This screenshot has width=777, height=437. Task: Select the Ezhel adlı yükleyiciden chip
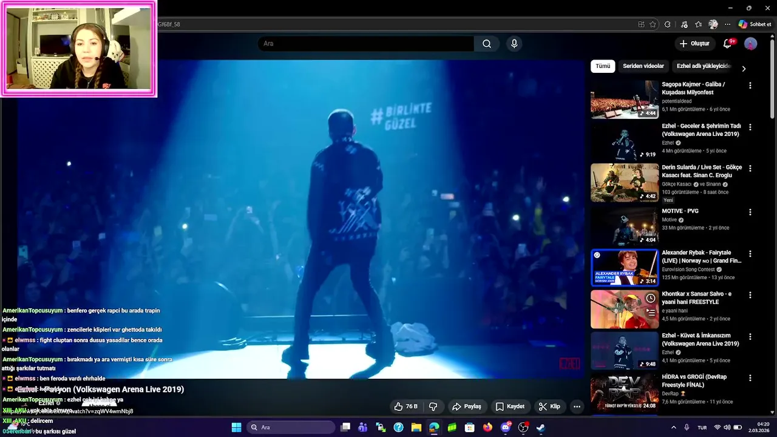coord(702,66)
